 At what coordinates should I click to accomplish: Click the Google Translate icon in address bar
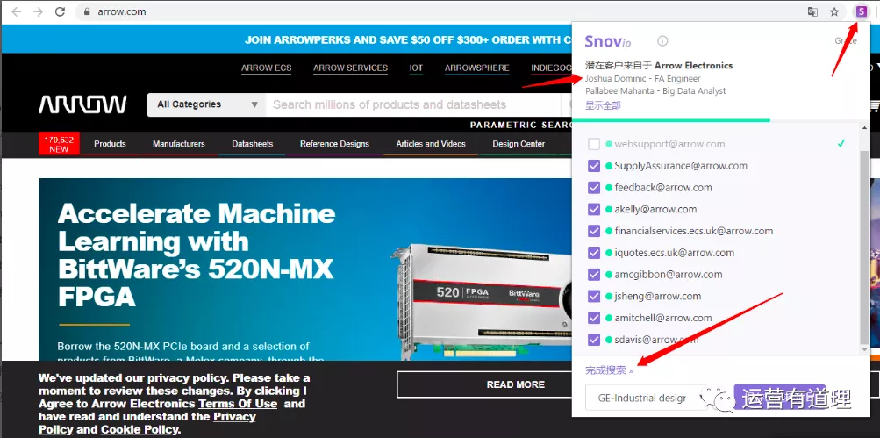[x=812, y=11]
